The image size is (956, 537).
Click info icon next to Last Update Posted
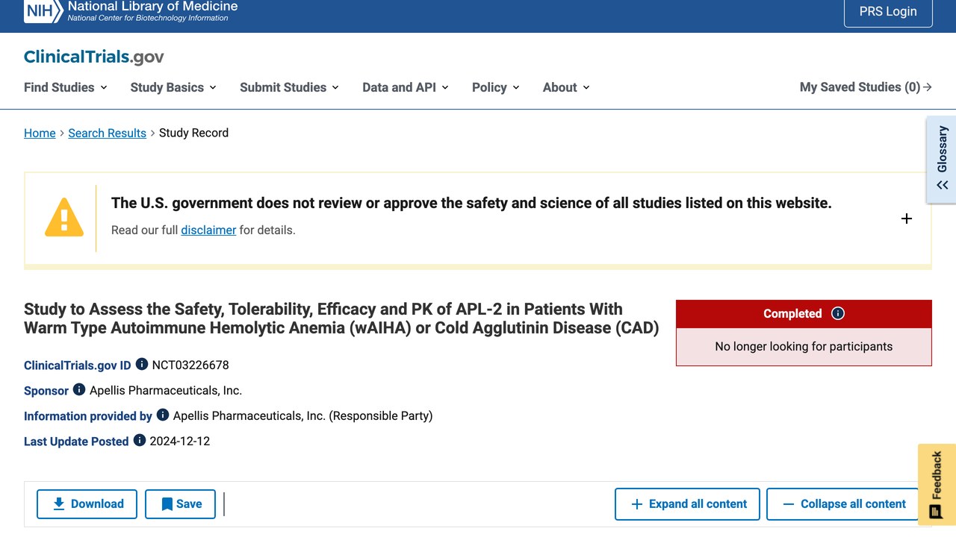(x=140, y=440)
